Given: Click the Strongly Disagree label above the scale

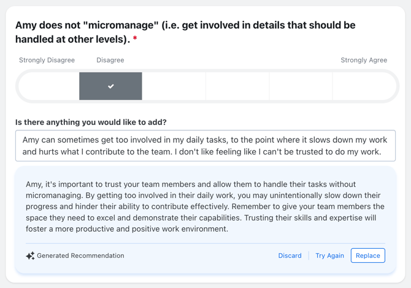Looking at the screenshot, I should [47, 60].
